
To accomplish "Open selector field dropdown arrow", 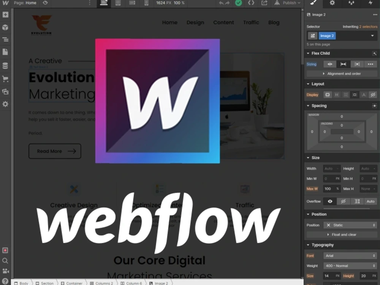I will tap(372, 36).
